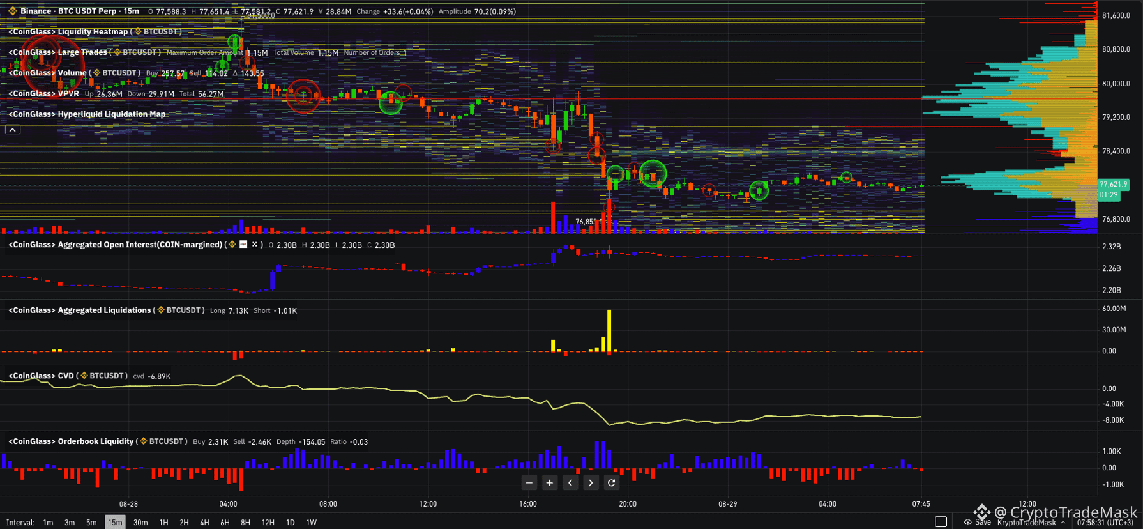1143x529 pixels.
Task: Switch to the 8H interval
Action: click(x=245, y=523)
